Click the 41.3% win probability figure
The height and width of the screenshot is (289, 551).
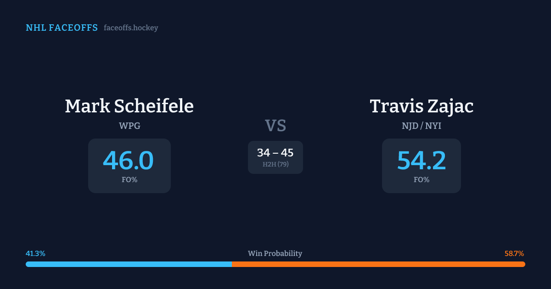[x=35, y=253]
